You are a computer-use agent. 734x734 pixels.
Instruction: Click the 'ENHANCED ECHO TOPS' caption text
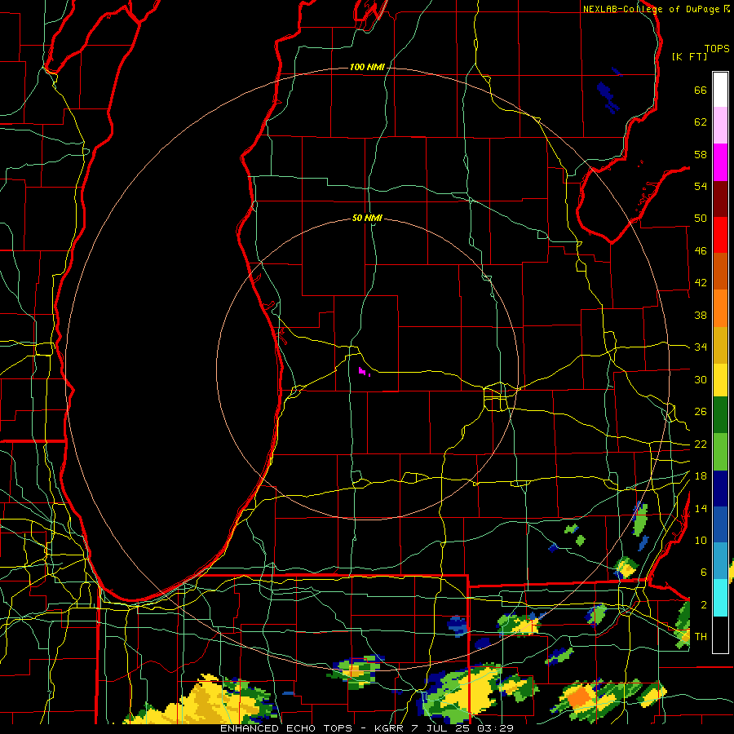286,728
